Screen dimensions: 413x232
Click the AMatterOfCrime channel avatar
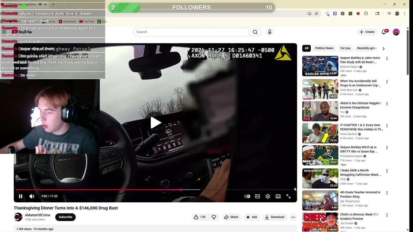pyautogui.click(x=18, y=217)
